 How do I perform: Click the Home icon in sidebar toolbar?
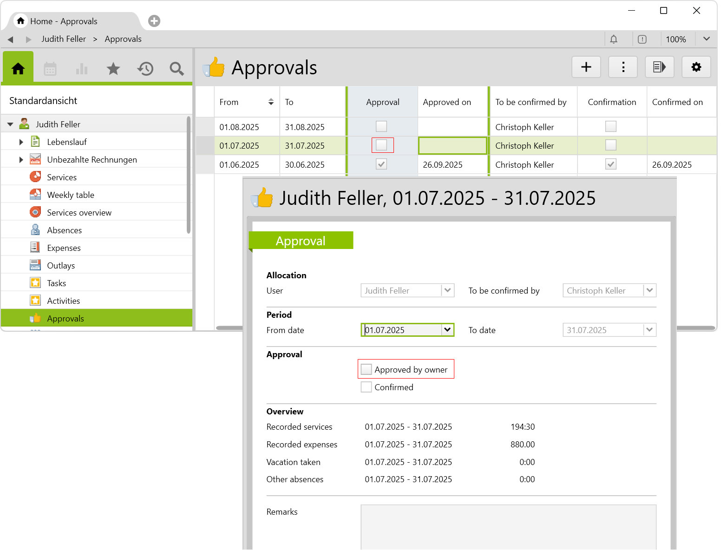click(x=18, y=69)
